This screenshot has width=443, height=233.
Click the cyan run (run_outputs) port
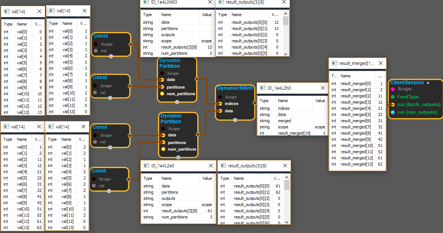392,112
